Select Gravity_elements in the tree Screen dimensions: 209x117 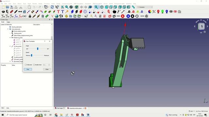tap(17, 27)
